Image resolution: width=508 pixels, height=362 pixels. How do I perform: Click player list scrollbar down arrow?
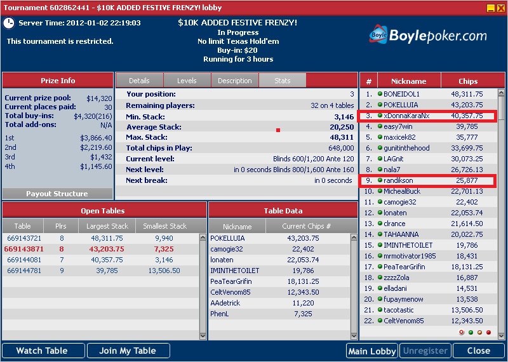[501, 336]
